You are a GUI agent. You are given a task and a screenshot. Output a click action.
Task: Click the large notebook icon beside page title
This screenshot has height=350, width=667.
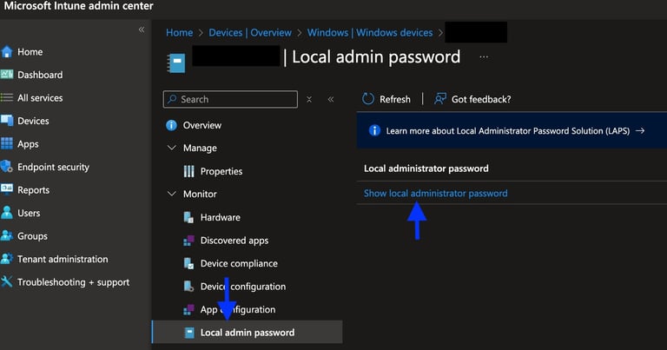176,63
